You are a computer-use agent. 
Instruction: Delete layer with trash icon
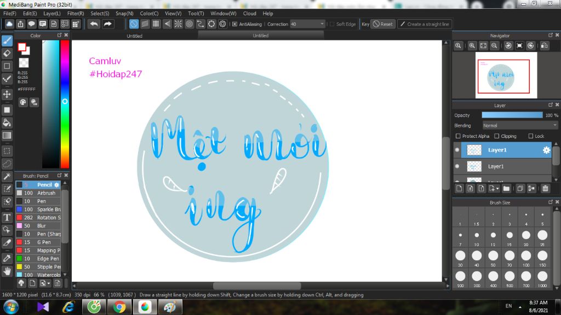[x=545, y=189]
